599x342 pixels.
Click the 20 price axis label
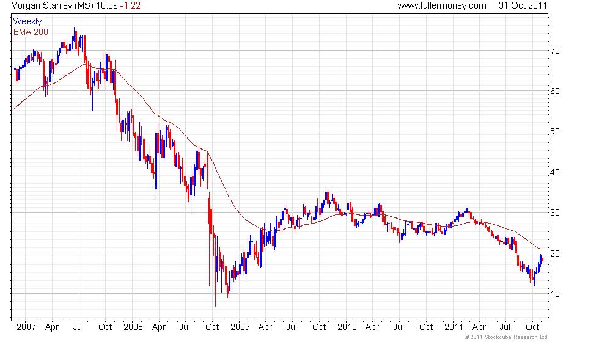pyautogui.click(x=555, y=254)
